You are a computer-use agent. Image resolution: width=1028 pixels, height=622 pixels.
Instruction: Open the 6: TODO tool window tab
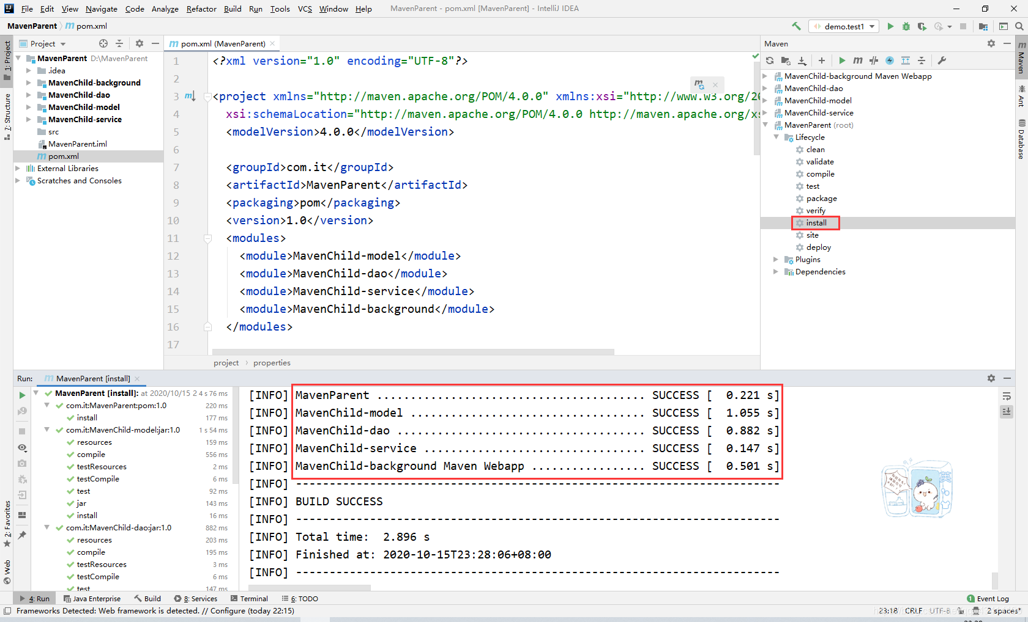[300, 598]
